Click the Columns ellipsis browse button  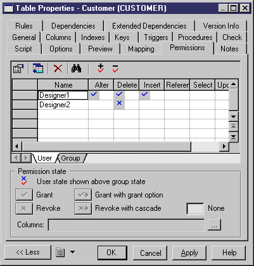[x=214, y=225]
